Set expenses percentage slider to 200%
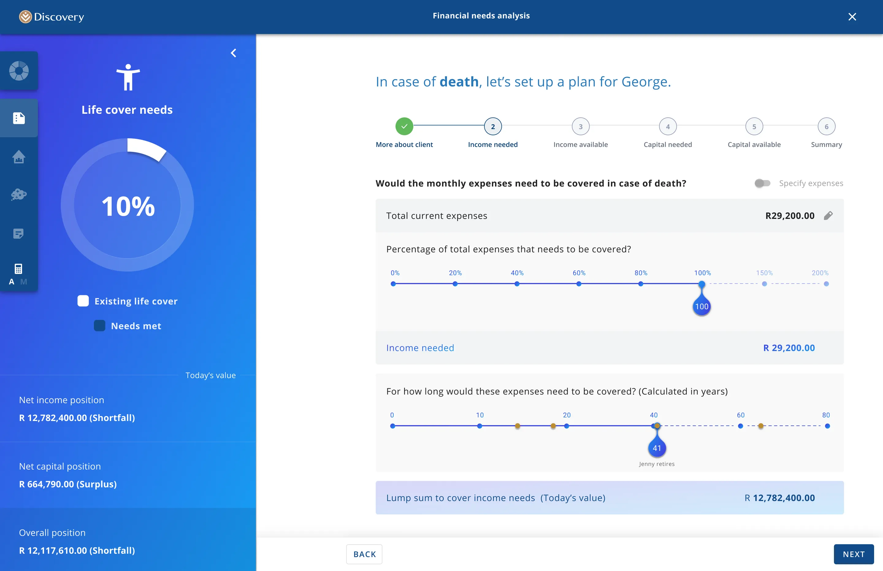This screenshot has height=571, width=883. [826, 284]
